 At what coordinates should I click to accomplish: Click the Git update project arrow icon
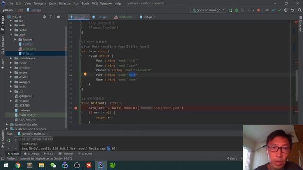point(274,10)
